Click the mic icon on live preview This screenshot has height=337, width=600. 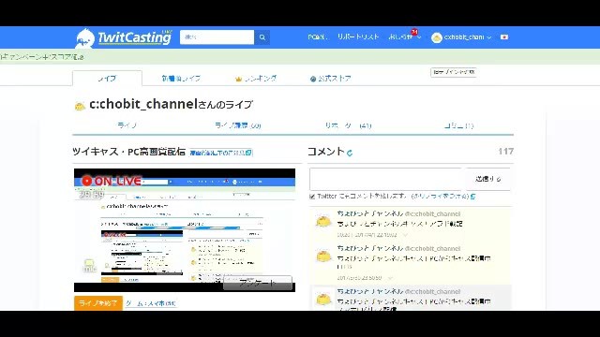89,266
